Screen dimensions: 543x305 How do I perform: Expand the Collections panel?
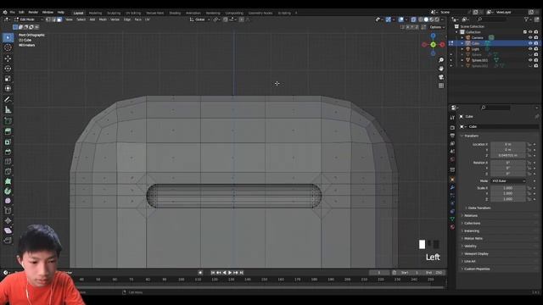472,223
